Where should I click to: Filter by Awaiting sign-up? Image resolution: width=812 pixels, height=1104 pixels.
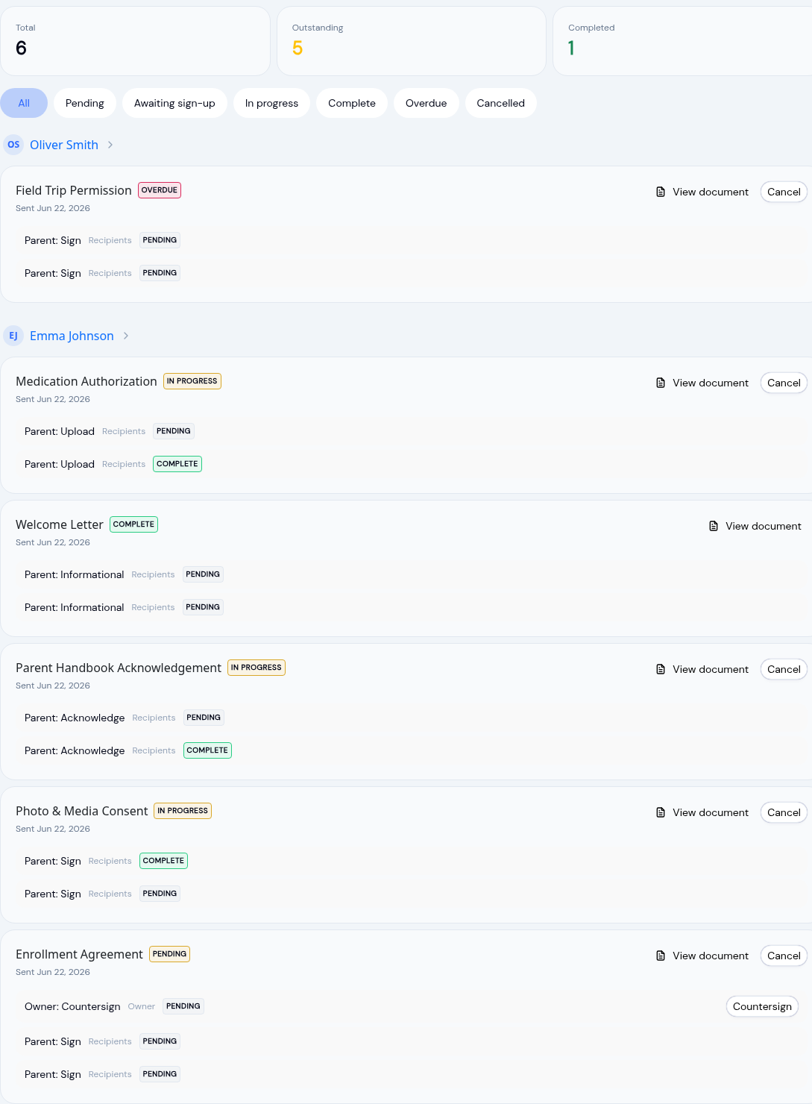(174, 103)
